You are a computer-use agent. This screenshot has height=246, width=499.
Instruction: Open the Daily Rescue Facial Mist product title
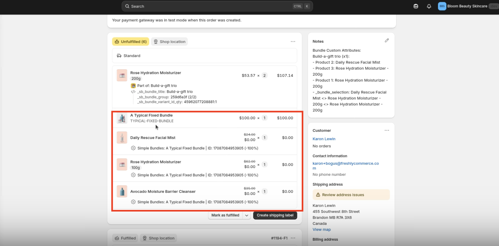[153, 138]
